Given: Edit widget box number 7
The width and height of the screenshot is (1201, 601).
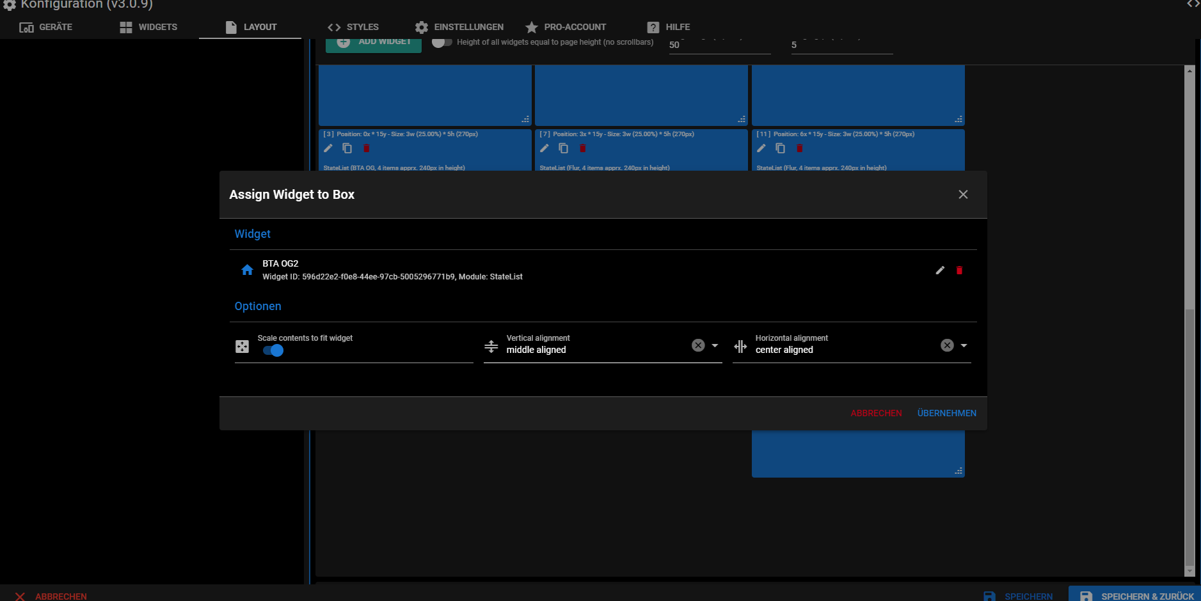Looking at the screenshot, I should [545, 148].
